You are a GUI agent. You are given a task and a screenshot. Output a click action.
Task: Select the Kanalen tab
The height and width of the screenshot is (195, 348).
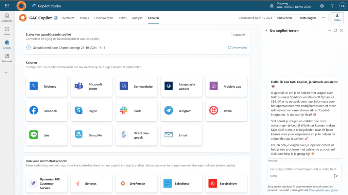(x=153, y=18)
